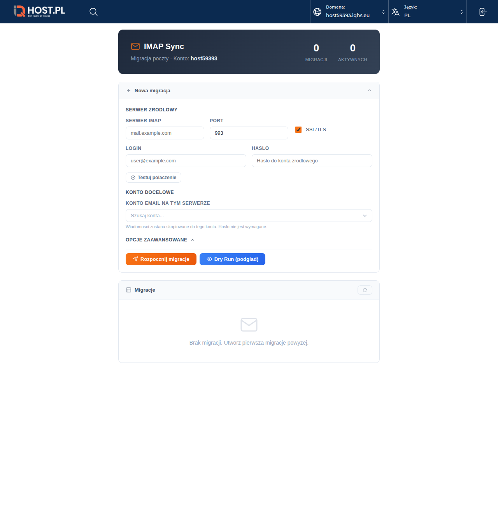The width and height of the screenshot is (498, 514).
Task: Click the table icon next to Migracje header
Action: coord(128,290)
